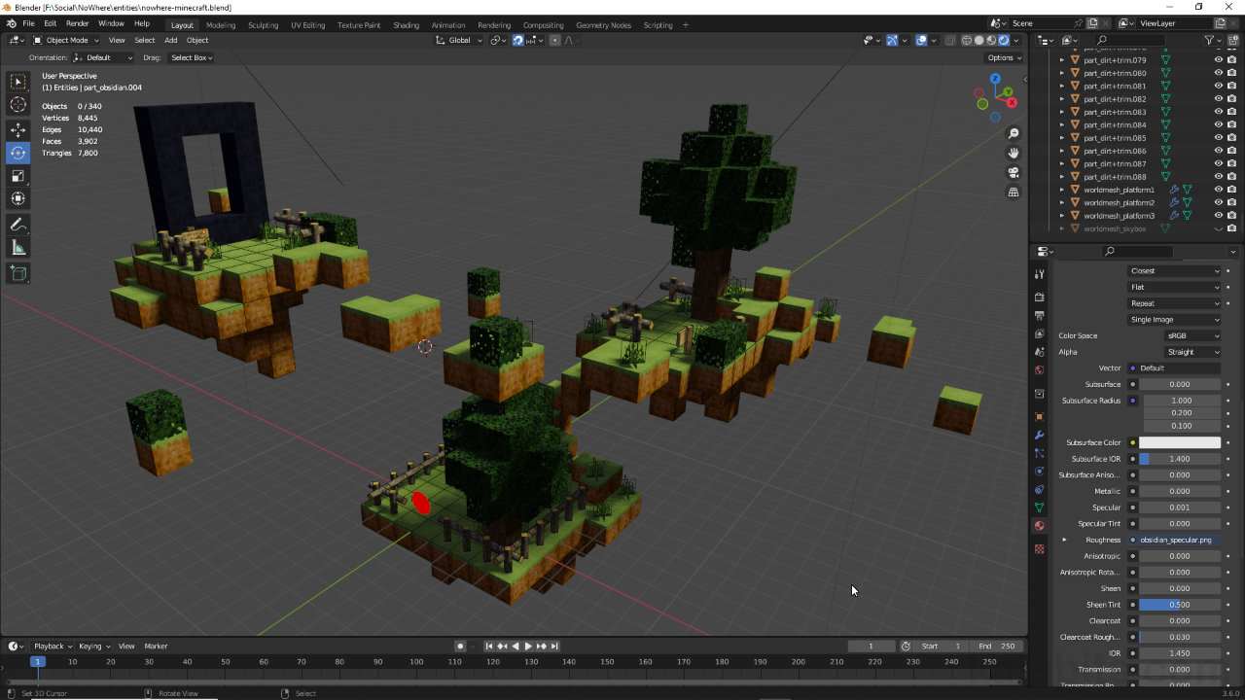Click the play animation button
The image size is (1245, 700).
528,646
